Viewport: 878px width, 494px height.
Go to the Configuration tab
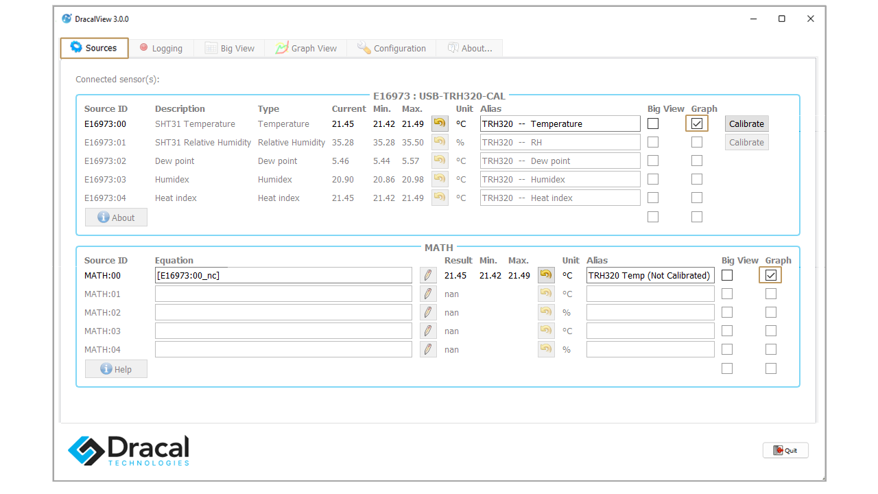coord(391,48)
